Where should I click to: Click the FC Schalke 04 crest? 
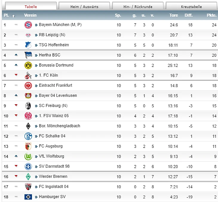[x=28, y=136]
